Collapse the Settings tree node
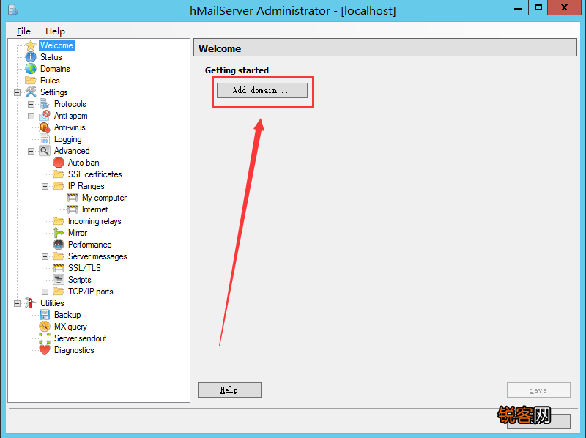 pyautogui.click(x=17, y=92)
